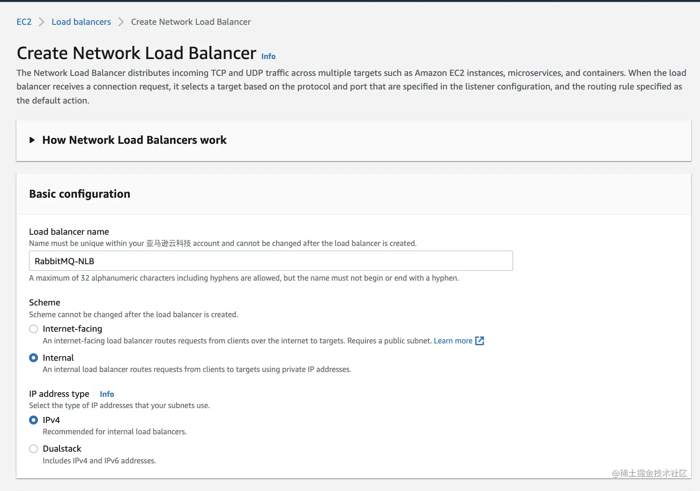Click the Basic configuration section heading
Image resolution: width=700 pixels, height=491 pixels.
tap(80, 194)
